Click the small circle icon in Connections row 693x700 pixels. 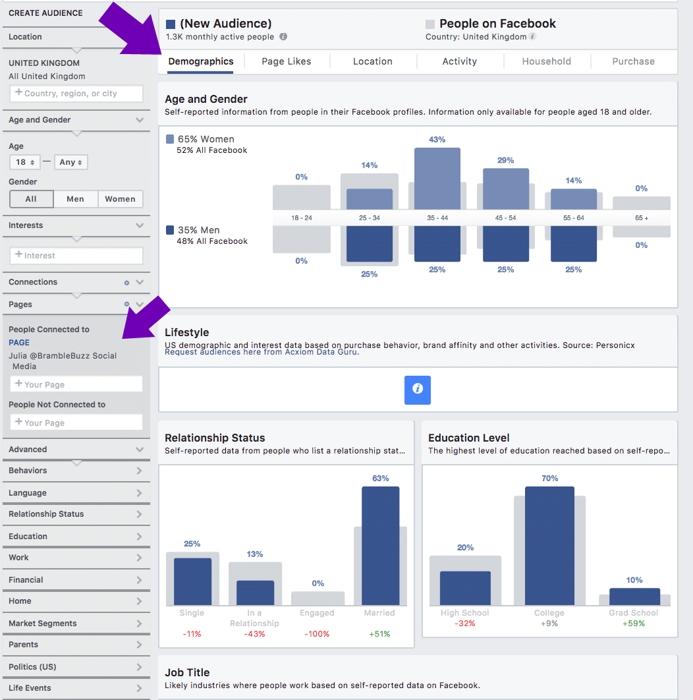[126, 283]
